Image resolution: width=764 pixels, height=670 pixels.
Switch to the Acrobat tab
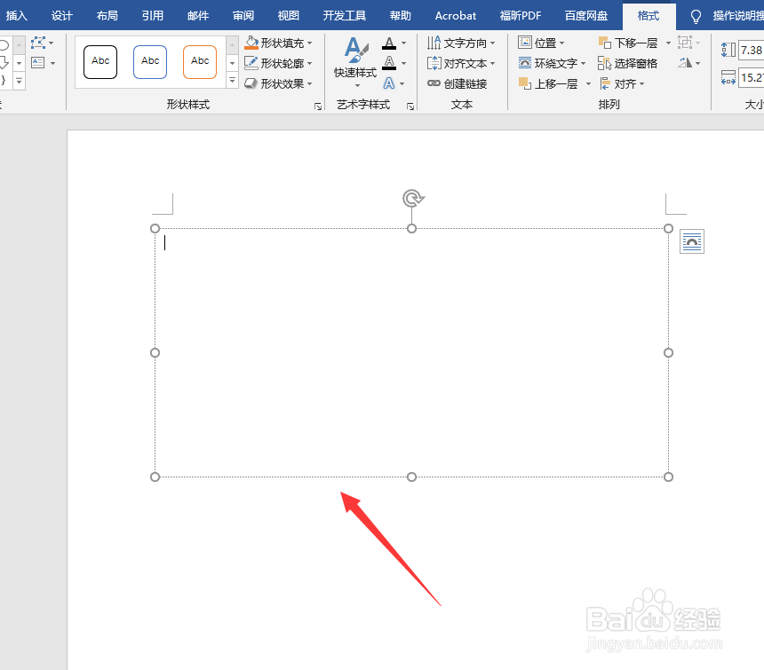(456, 16)
